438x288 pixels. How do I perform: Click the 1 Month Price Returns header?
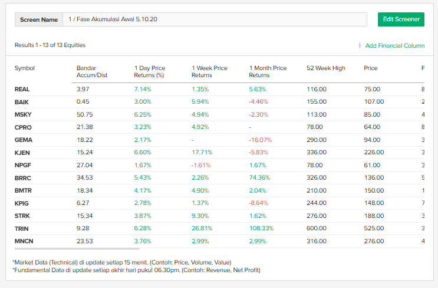[268, 71]
